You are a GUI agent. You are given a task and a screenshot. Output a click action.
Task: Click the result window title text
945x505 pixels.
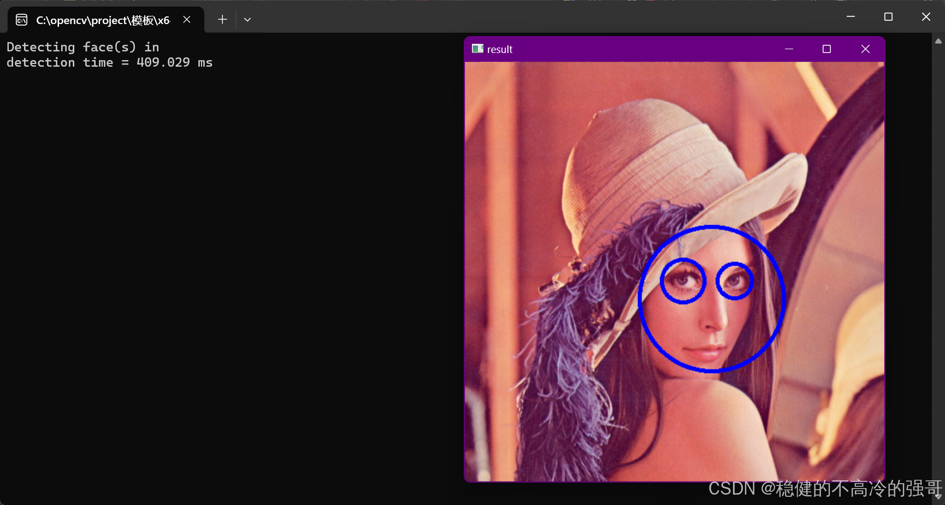click(x=500, y=49)
